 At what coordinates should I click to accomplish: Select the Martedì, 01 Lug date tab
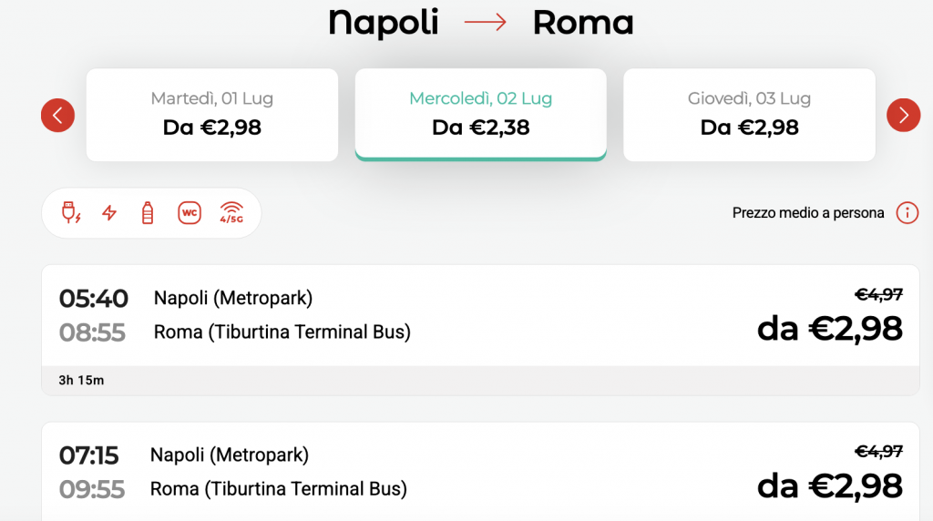(212, 115)
